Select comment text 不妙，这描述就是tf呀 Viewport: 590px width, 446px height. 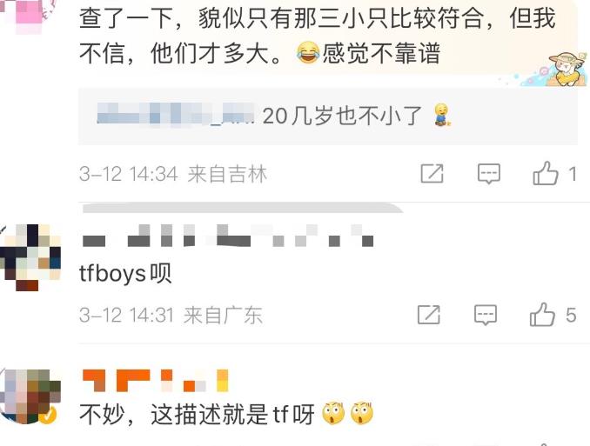227,414
